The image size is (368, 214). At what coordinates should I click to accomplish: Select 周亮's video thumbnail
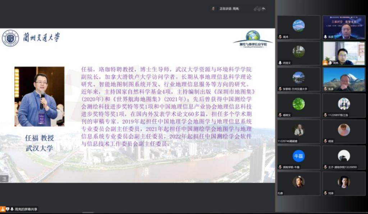click(344, 53)
